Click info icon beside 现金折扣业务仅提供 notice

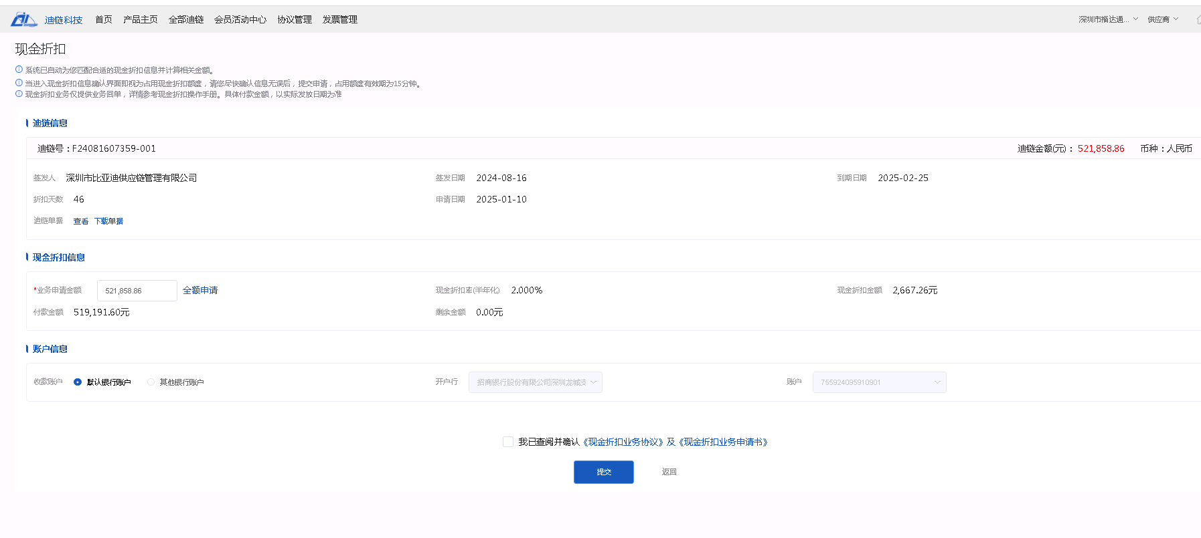click(x=19, y=94)
